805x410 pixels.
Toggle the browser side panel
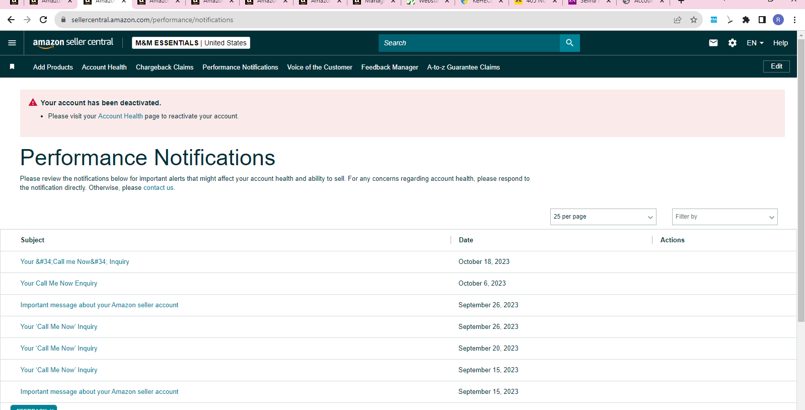(762, 20)
